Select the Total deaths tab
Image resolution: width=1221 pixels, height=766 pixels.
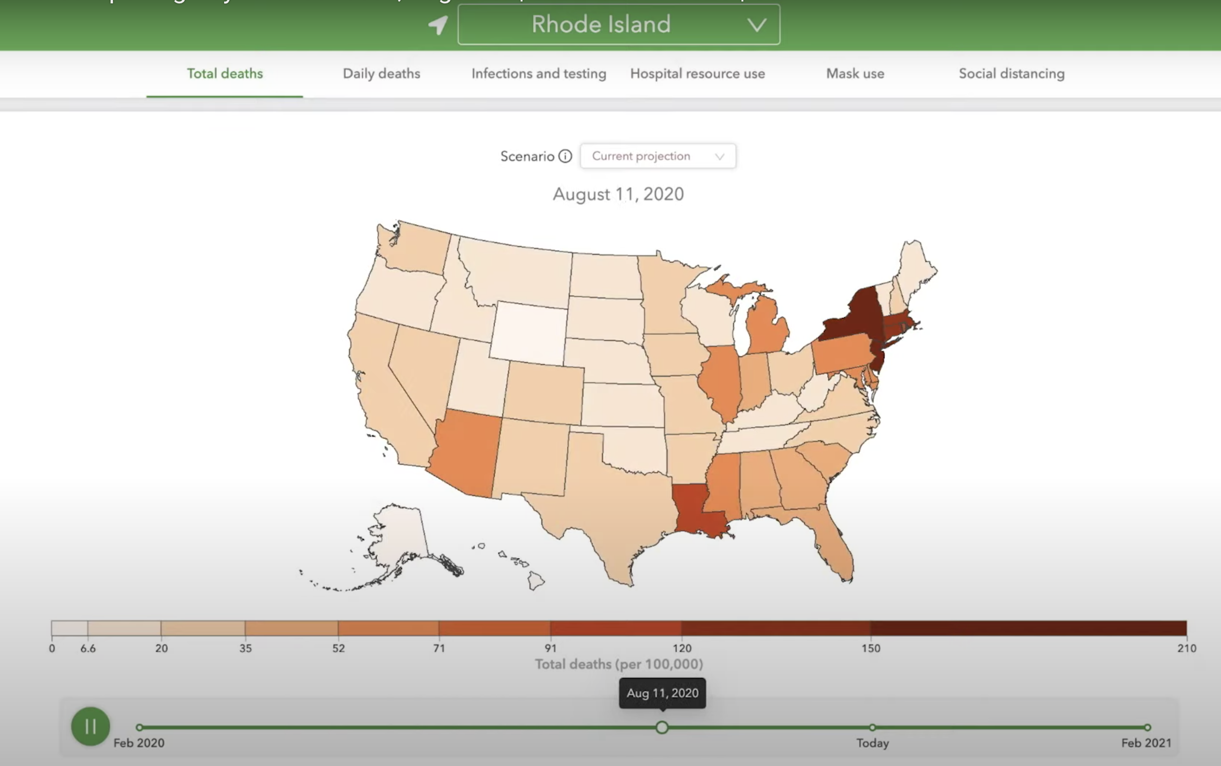pyautogui.click(x=225, y=73)
